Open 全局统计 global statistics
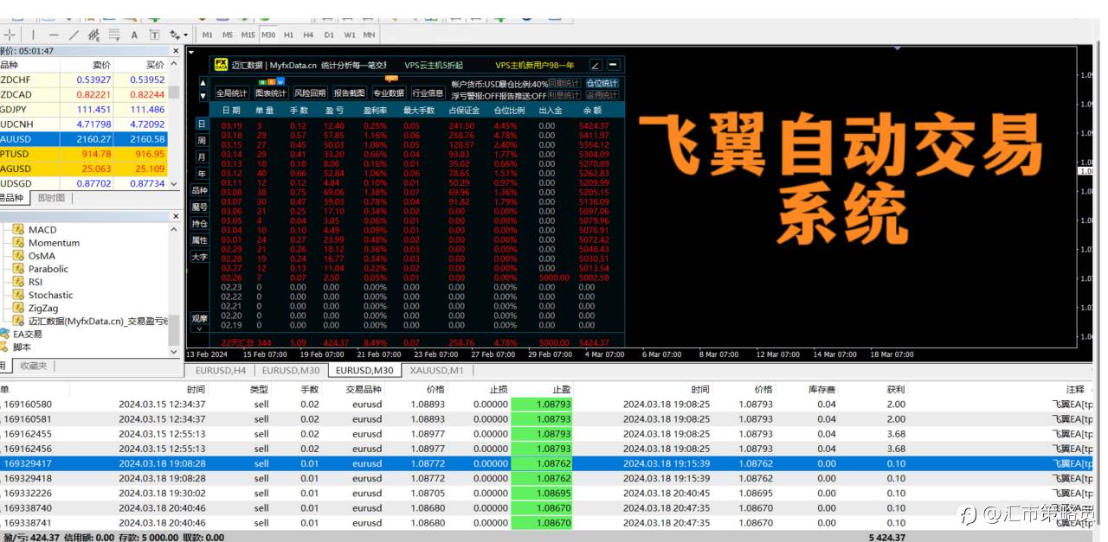This screenshot has height=542, width=1108. (231, 93)
